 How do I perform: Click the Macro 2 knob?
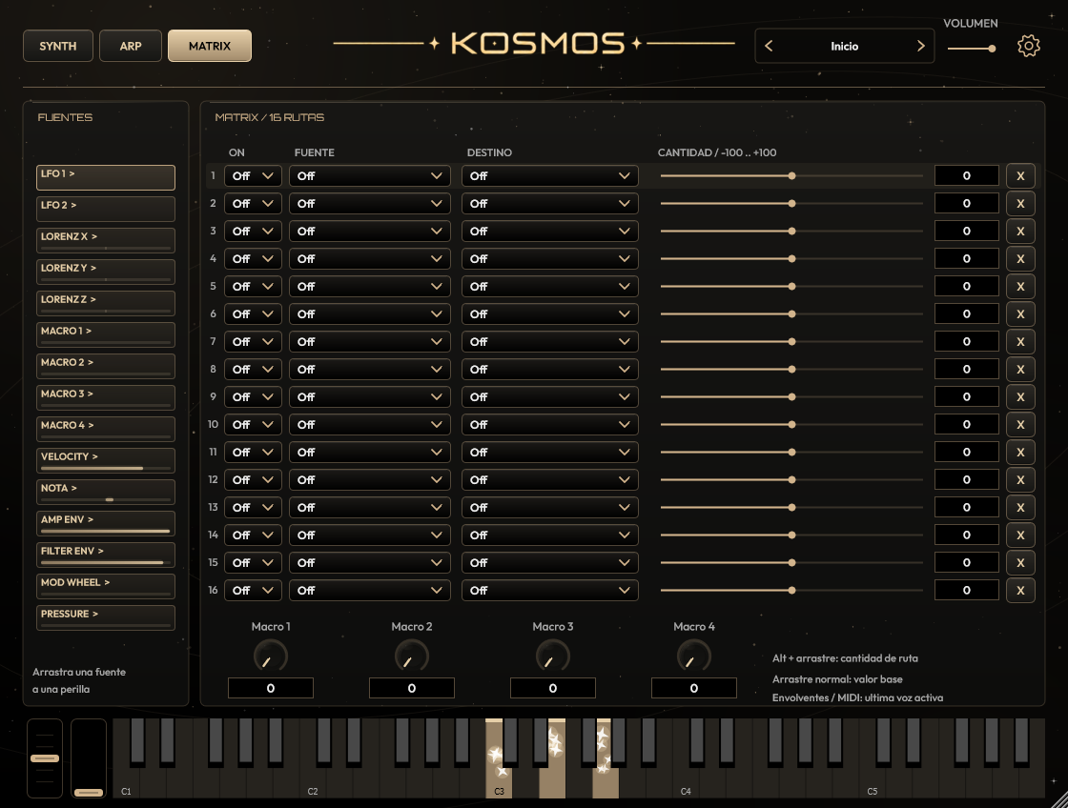click(x=411, y=656)
